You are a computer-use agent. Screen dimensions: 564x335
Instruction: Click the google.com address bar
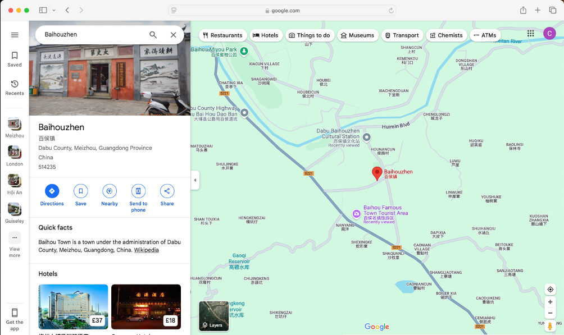tap(282, 11)
